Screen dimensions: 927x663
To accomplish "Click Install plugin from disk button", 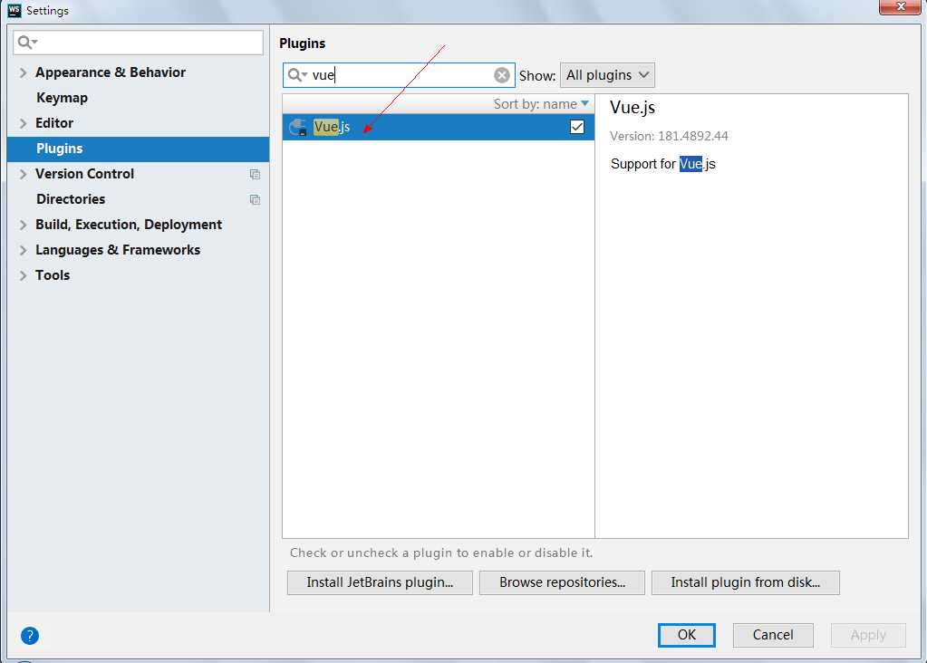I will 746,582.
